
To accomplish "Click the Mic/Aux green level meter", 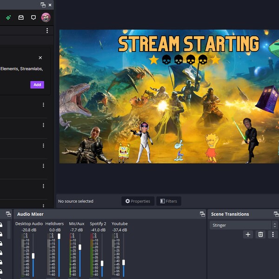I will click(71, 255).
